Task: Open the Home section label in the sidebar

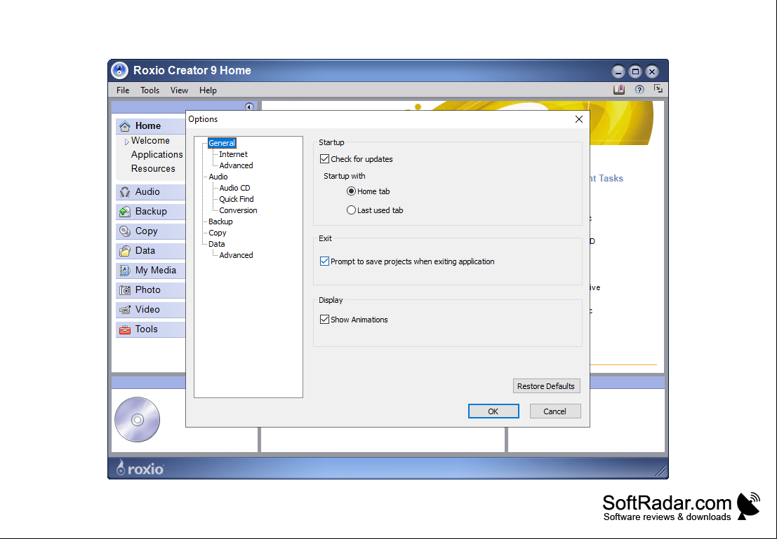Action: click(x=148, y=125)
